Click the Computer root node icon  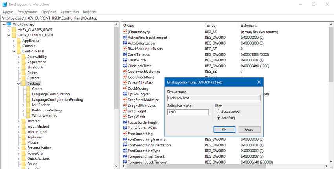click(x=9, y=24)
